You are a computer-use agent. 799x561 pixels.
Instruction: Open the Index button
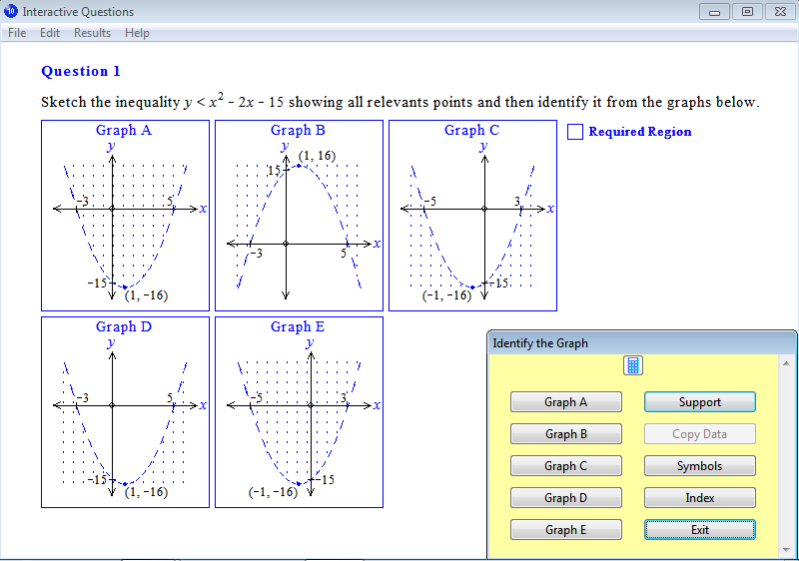pos(699,498)
